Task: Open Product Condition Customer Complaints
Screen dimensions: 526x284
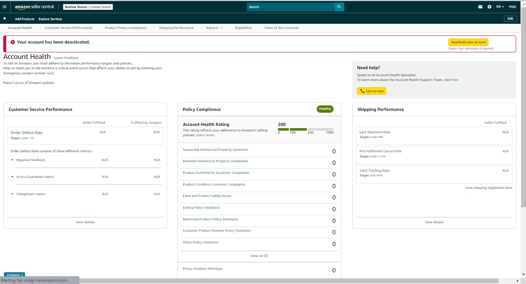Action: click(214, 184)
